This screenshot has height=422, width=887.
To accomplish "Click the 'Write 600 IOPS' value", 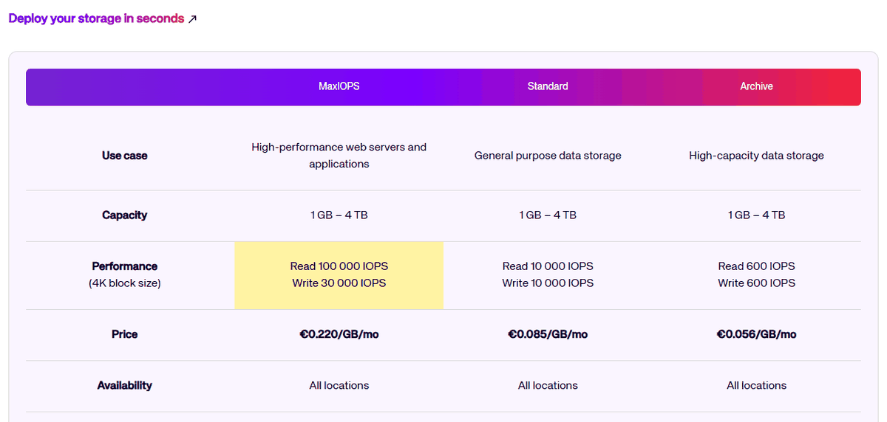I will pyautogui.click(x=757, y=283).
